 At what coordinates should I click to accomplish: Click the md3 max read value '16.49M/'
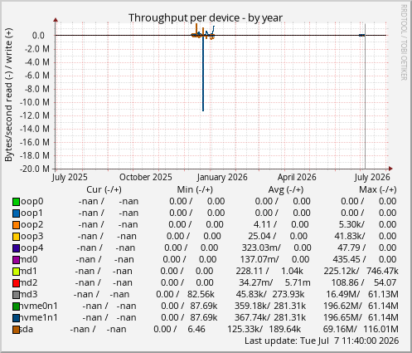click(343, 294)
